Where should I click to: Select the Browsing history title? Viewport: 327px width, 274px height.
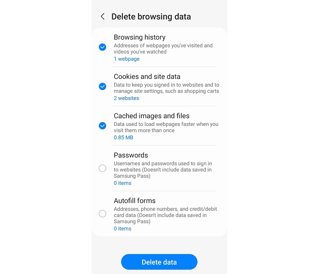pos(140,37)
